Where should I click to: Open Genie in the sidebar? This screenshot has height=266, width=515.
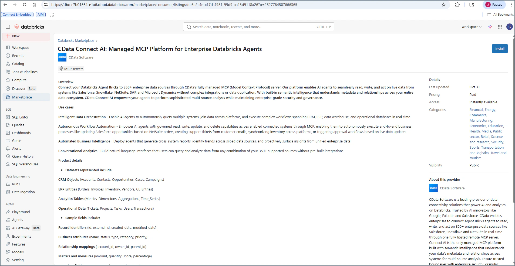(26, 141)
